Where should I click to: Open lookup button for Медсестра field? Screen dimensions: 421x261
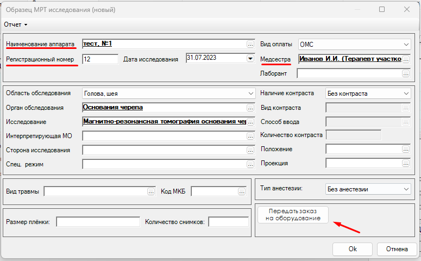pos(406,59)
